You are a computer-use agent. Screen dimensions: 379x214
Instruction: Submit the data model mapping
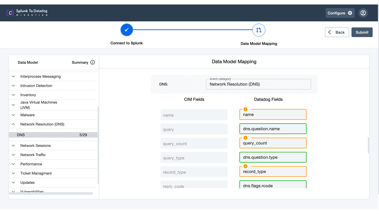pyautogui.click(x=362, y=32)
